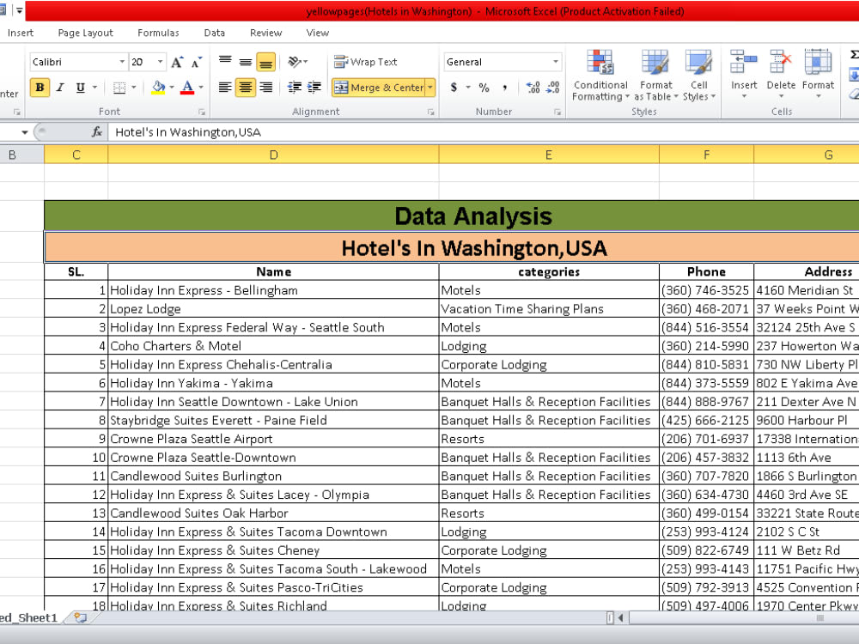Expand the Name Box dropdown arrow
The width and height of the screenshot is (859, 644).
tap(25, 132)
